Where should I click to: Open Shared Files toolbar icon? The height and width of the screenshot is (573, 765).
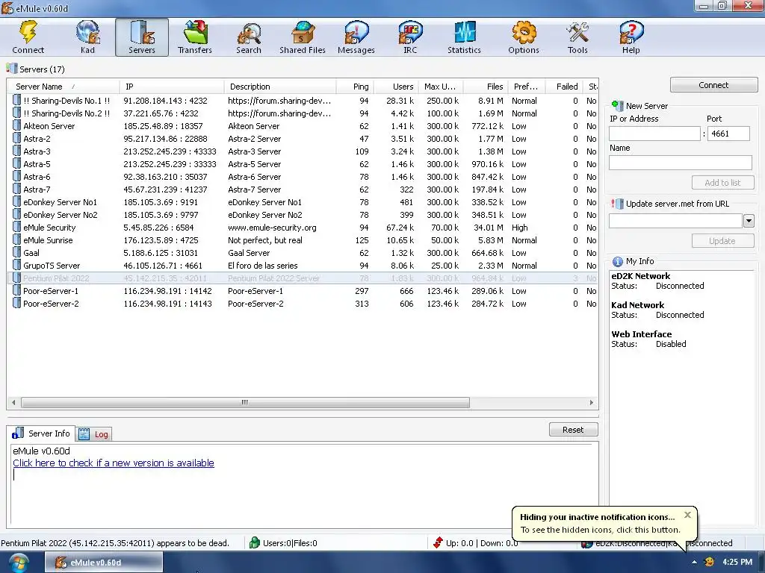tap(303, 37)
